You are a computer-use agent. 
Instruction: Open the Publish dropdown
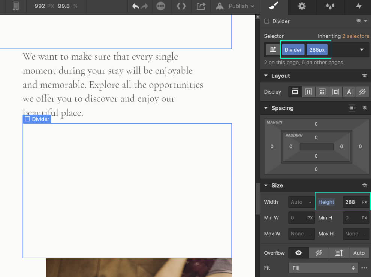(236, 6)
